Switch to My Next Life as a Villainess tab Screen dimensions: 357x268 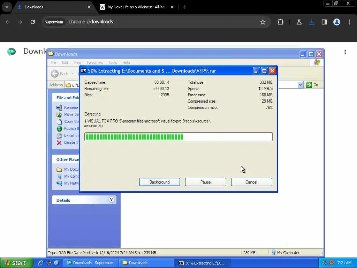(137, 7)
